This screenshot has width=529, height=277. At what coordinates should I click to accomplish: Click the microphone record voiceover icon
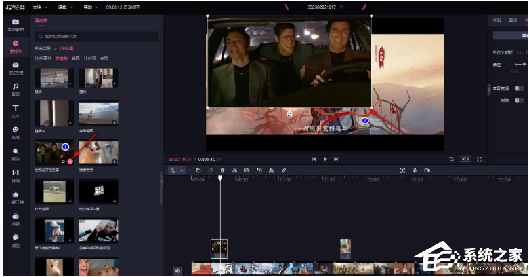click(x=415, y=170)
